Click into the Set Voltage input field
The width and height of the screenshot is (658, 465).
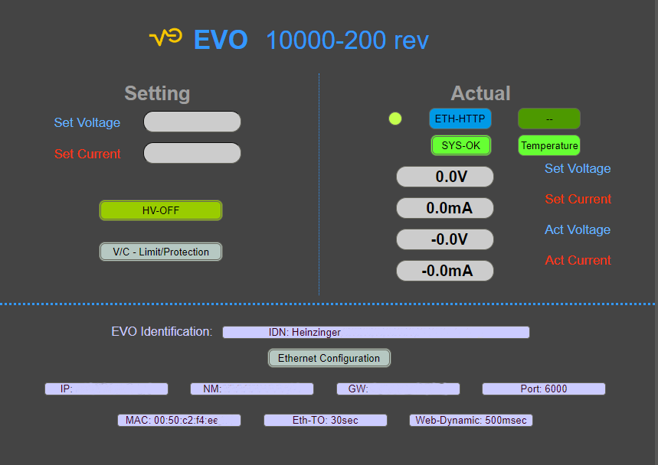(x=192, y=122)
